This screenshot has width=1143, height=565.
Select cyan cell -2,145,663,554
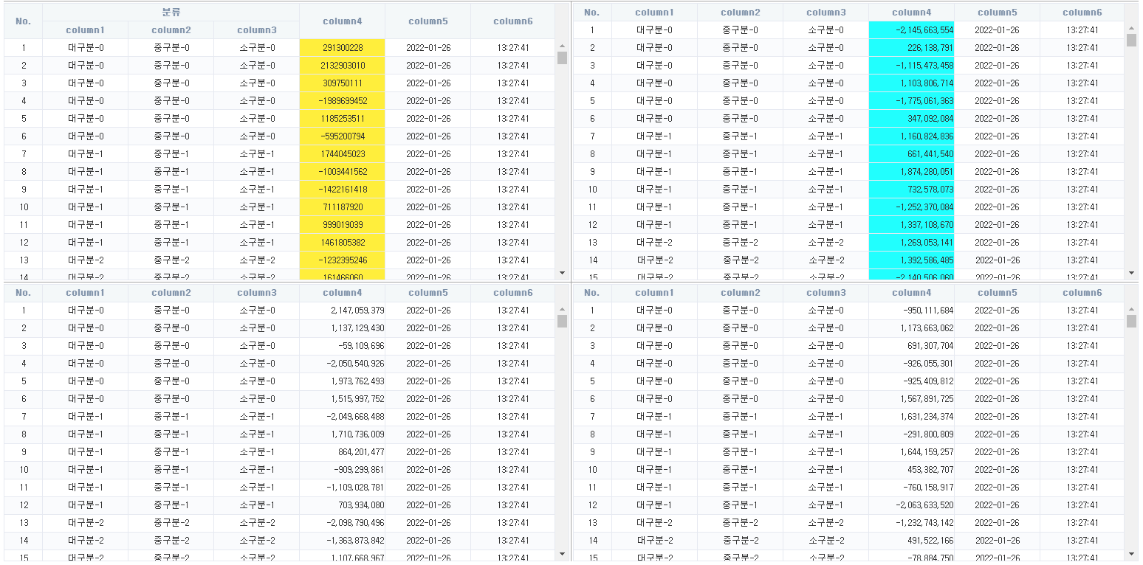[912, 30]
